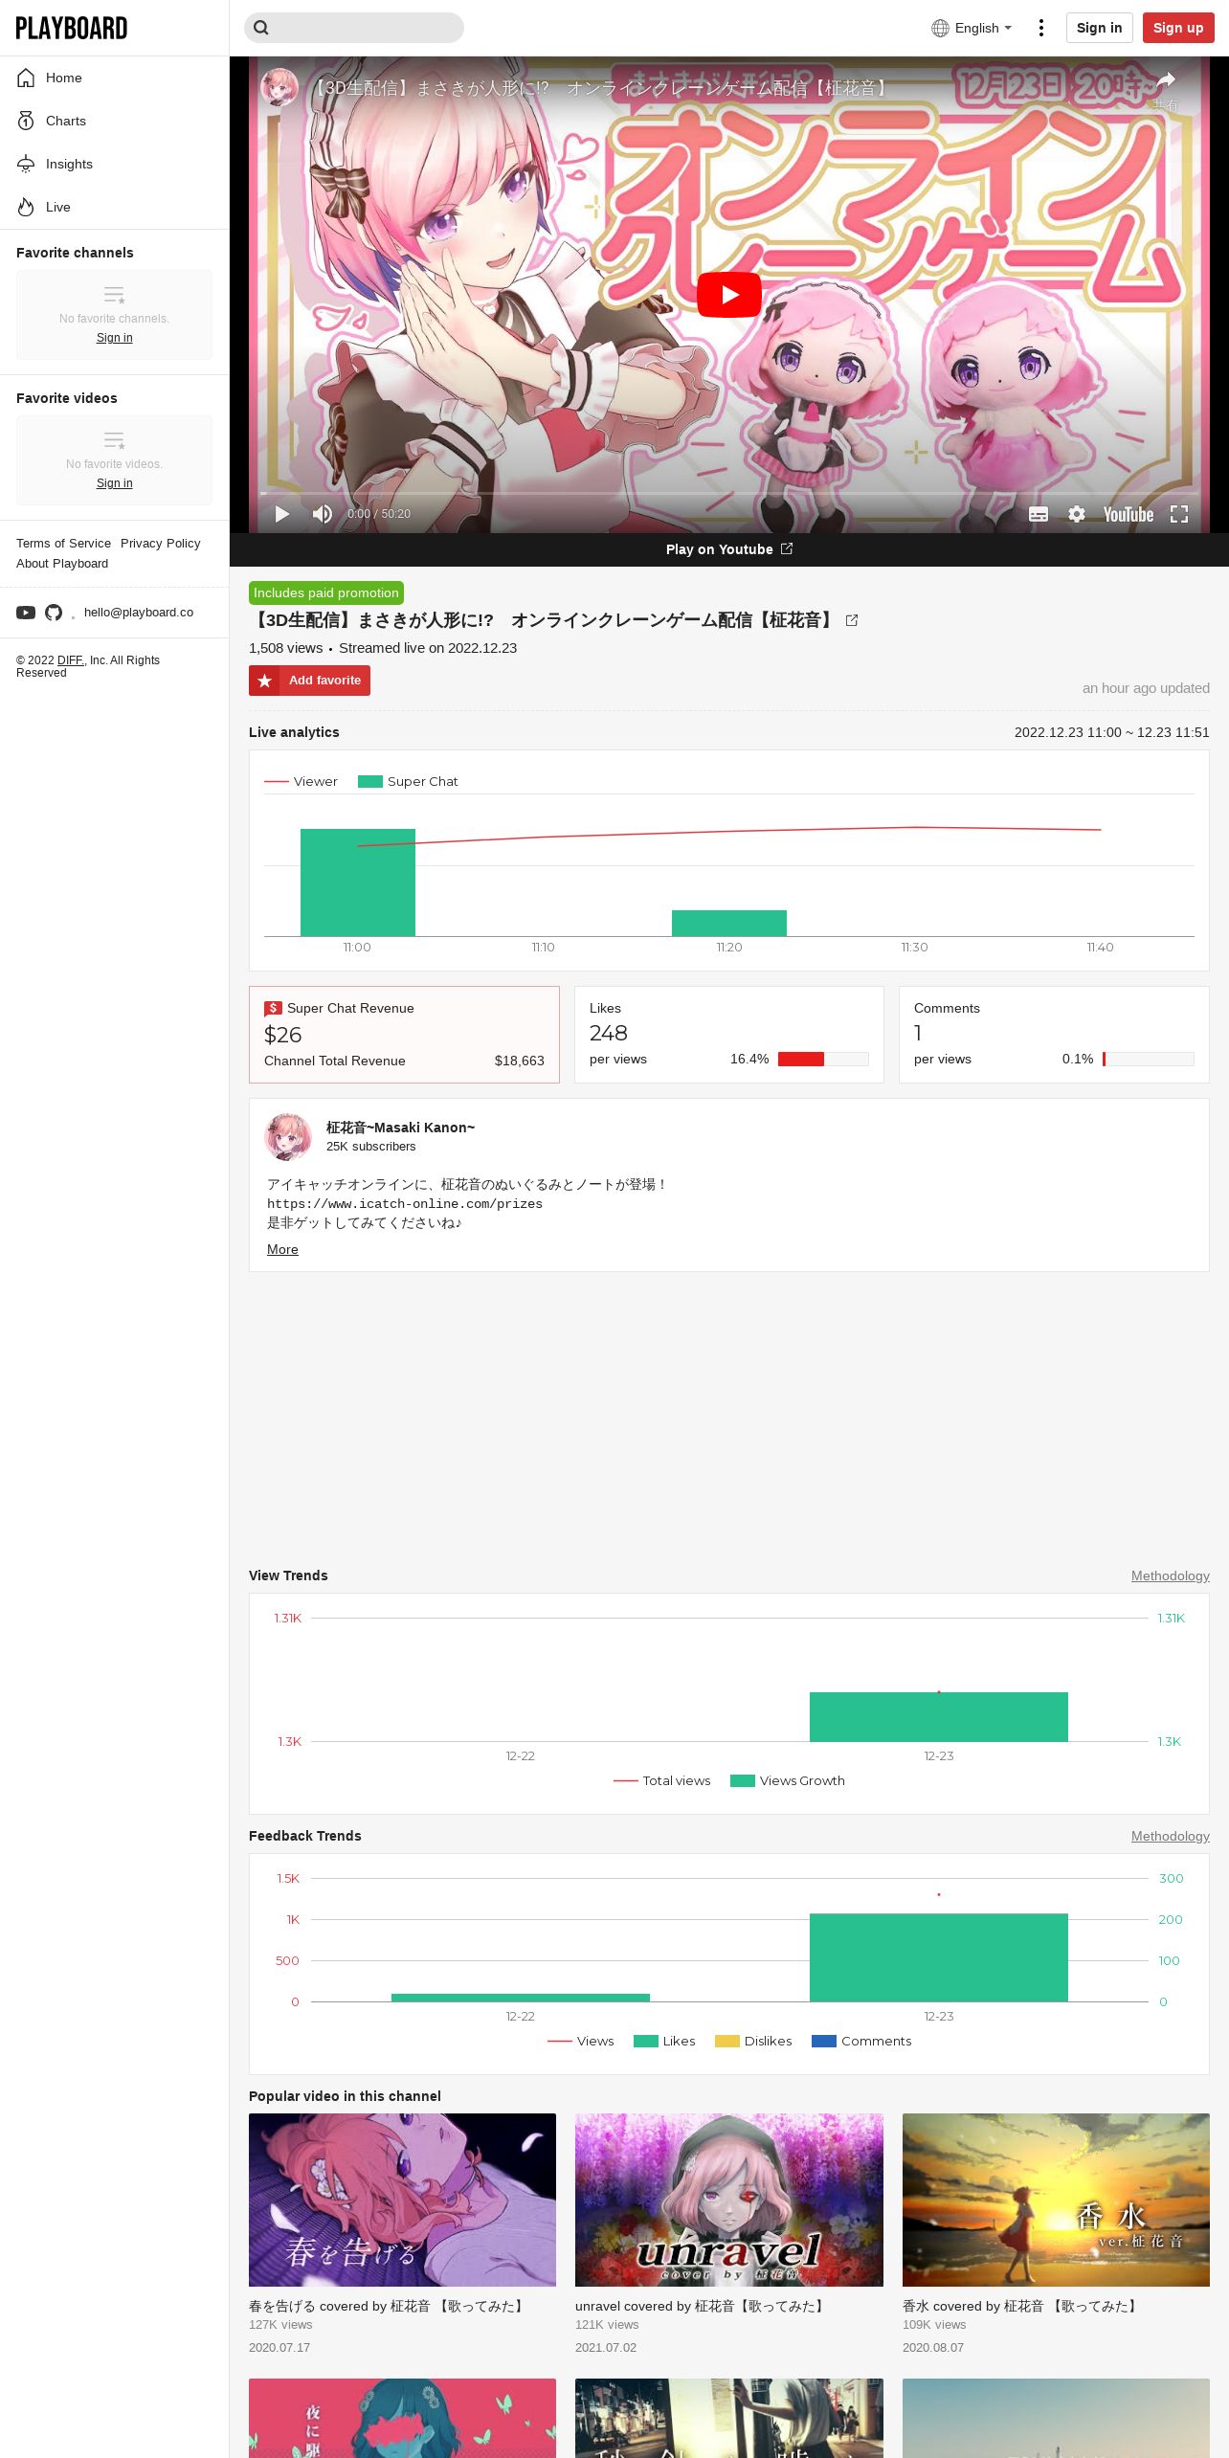Image resolution: width=1229 pixels, height=2458 pixels.
Task: Click the 12-23 Views Growth bar
Action: click(x=939, y=1717)
